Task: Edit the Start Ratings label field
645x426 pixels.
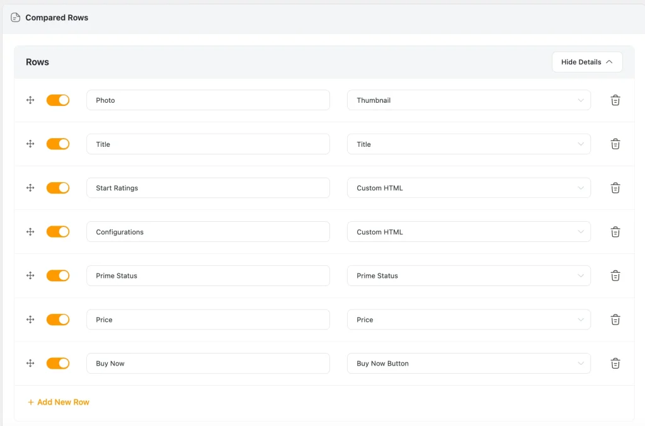Action: pos(208,188)
